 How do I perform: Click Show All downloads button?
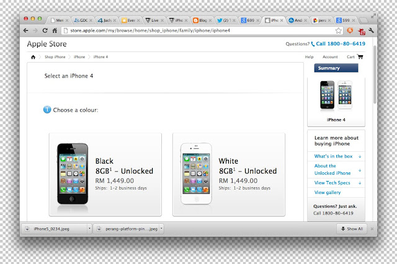point(352,229)
